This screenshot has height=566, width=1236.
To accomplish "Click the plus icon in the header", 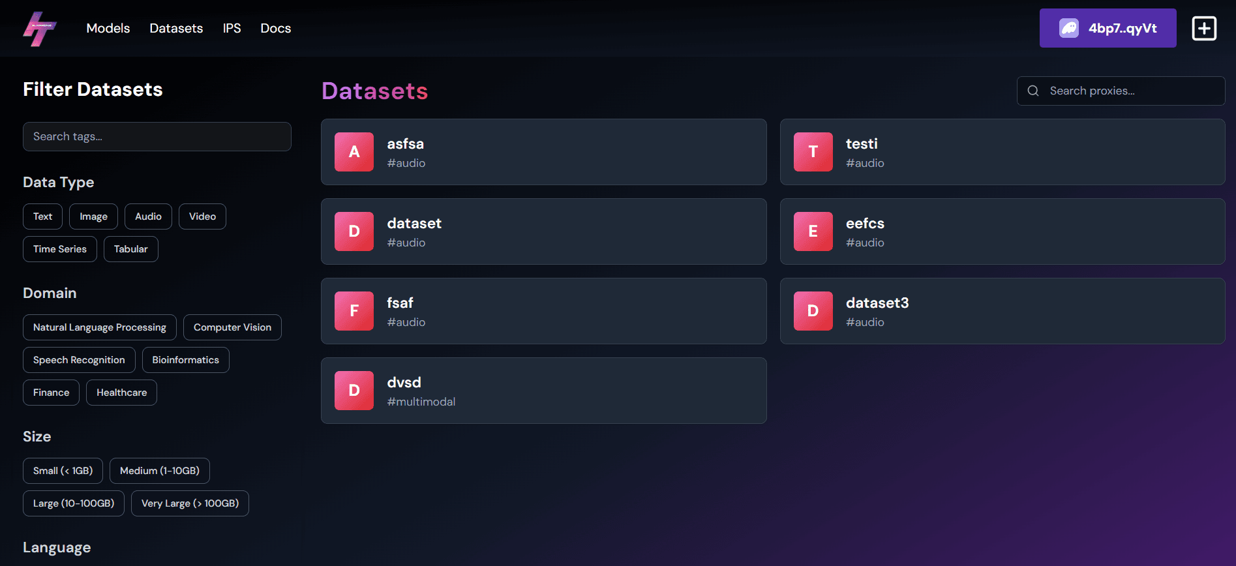I will (1204, 29).
